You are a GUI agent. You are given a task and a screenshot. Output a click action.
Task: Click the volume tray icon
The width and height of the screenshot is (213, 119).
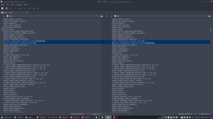pos(192,117)
